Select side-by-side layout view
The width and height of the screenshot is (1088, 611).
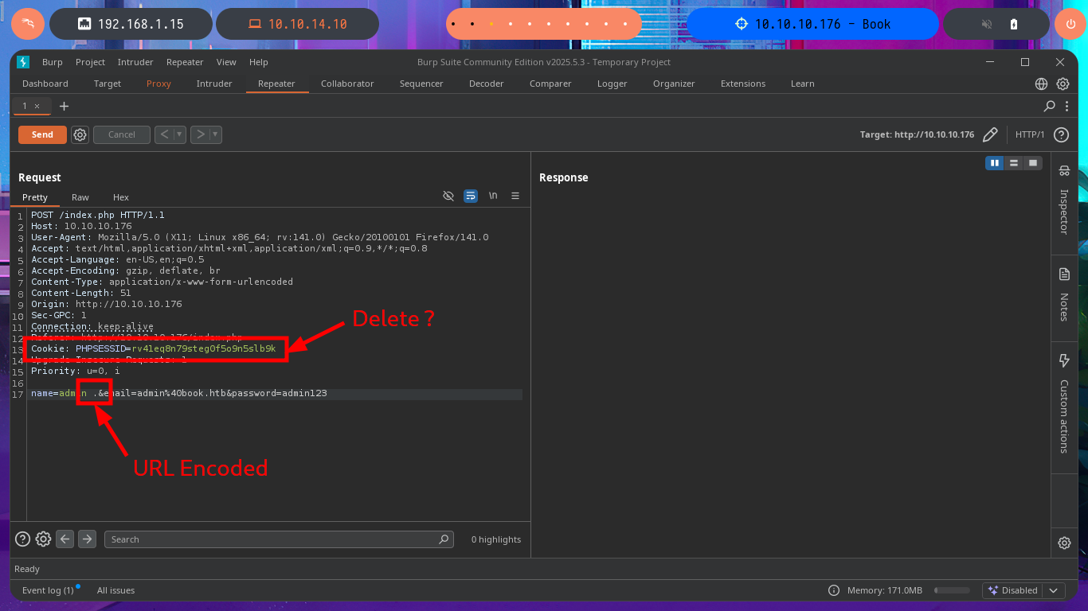pos(994,162)
